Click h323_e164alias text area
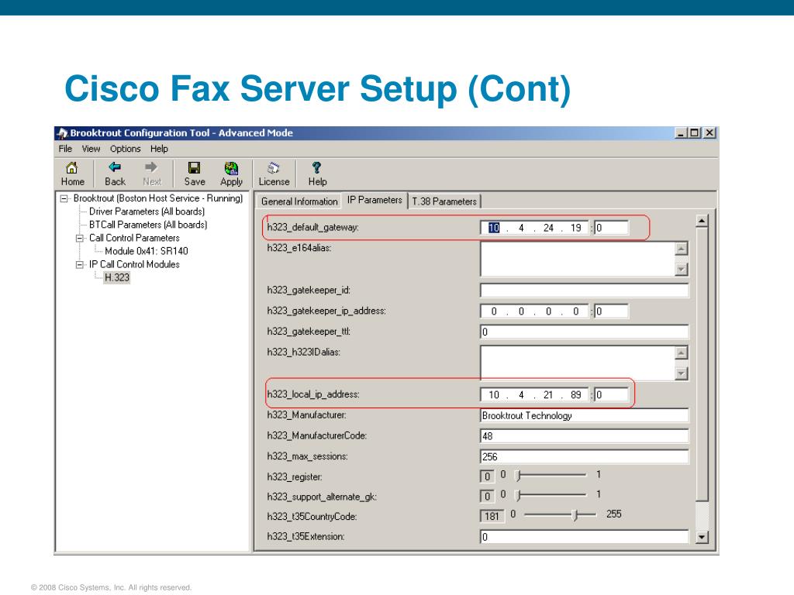 click(x=577, y=259)
